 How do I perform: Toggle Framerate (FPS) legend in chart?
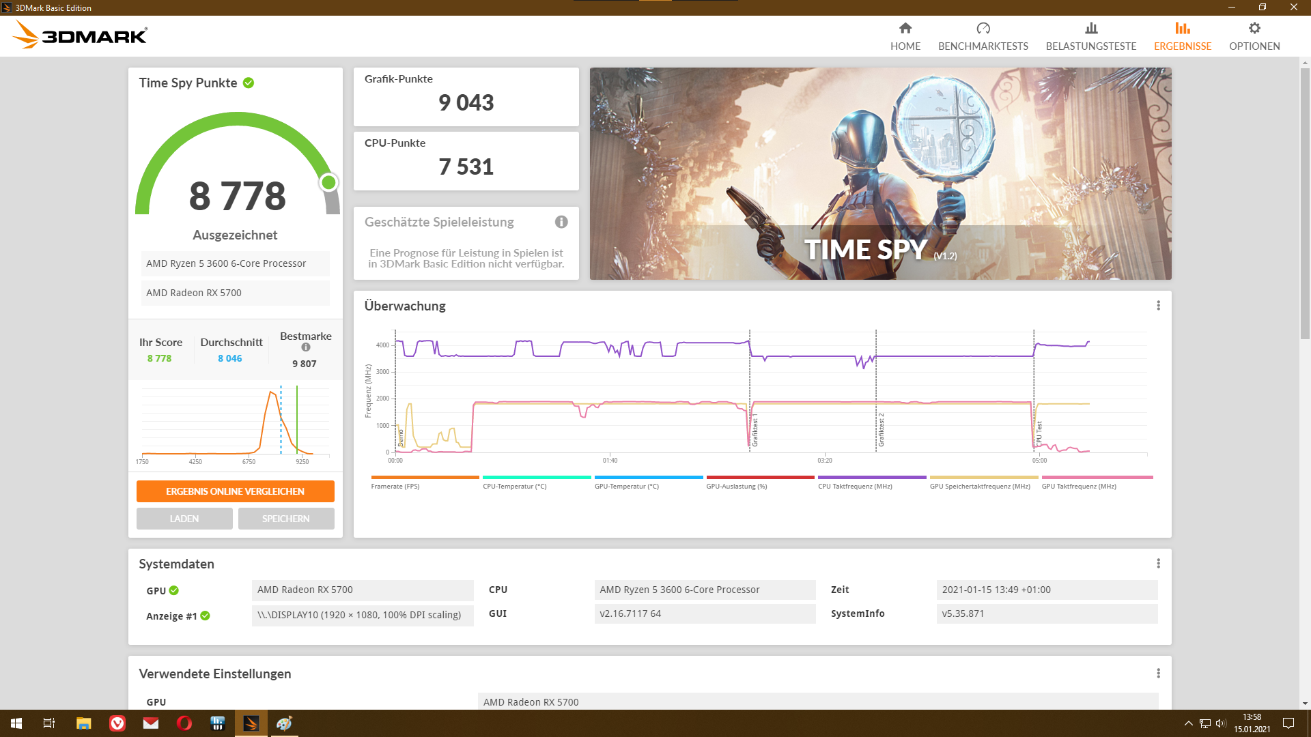click(395, 487)
